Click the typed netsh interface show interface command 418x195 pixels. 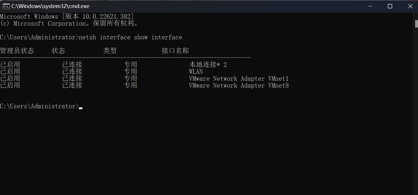[x=131, y=37]
